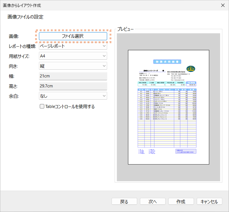
Task: Click the 幅 input field showing 21cm
Action: coord(73,76)
